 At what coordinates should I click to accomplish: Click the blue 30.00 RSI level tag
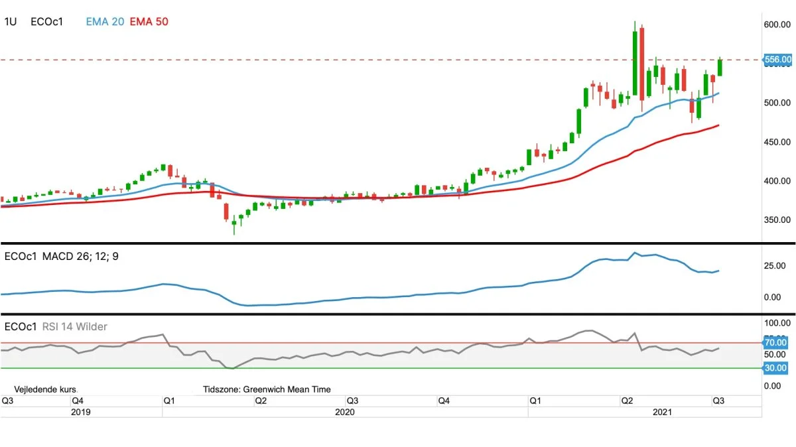776,367
